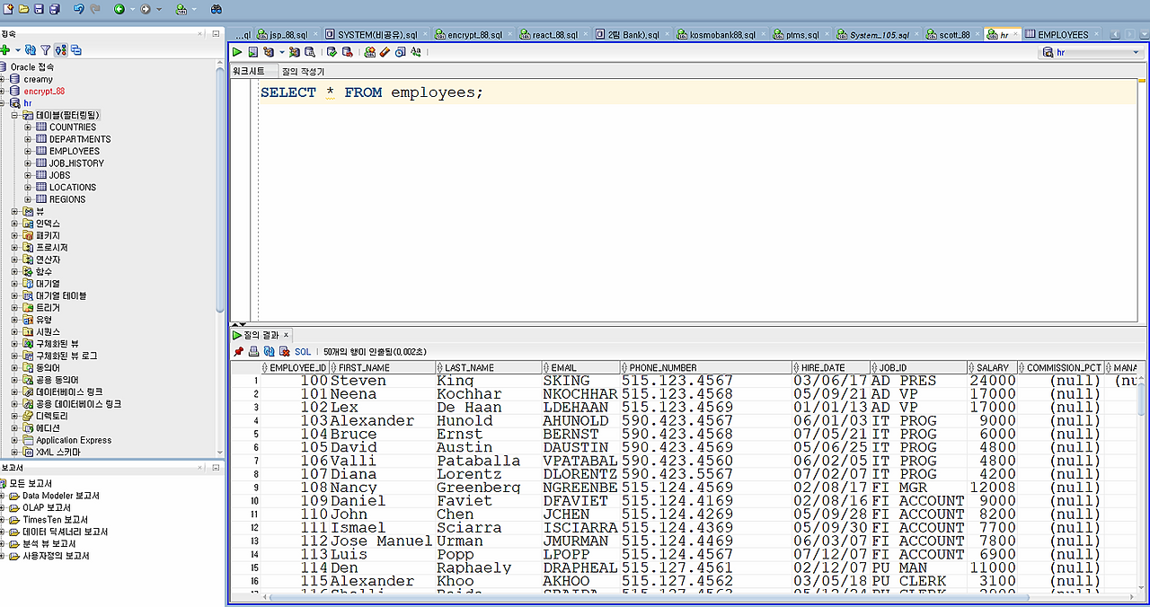This screenshot has height=607, width=1150.
Task: Sort by the SALARY column header
Action: [x=993, y=368]
